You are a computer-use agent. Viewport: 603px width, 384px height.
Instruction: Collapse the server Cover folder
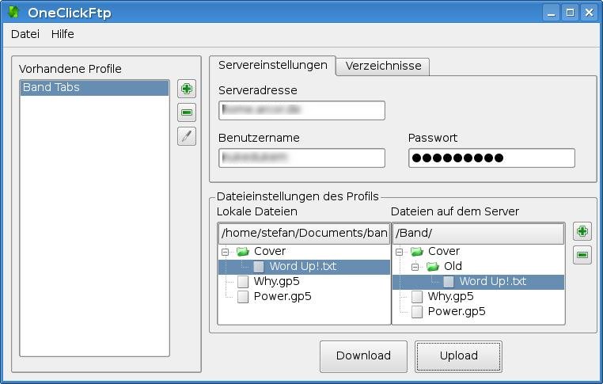point(400,252)
